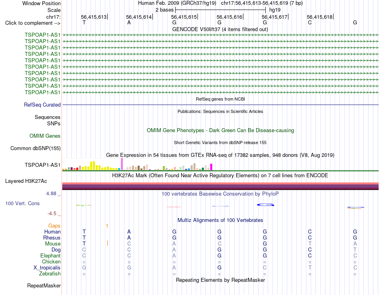Click the SNPs track label
Image resolution: width=379 pixels, height=295 pixels.
point(54,124)
